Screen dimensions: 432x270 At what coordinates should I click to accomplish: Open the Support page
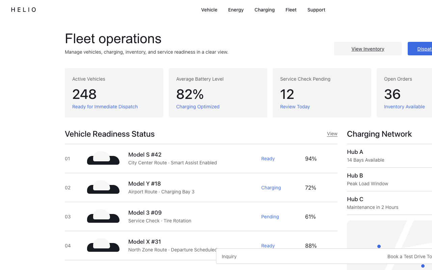click(x=316, y=10)
